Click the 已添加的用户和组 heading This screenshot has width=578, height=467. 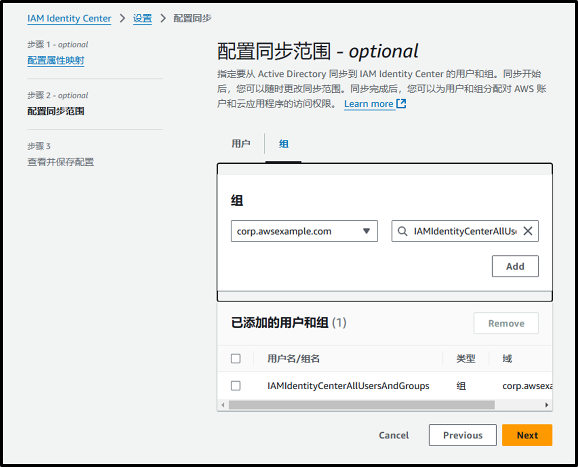pos(280,323)
